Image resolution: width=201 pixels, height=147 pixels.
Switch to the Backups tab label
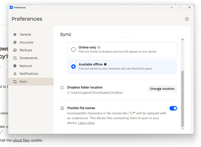pyautogui.click(x=26, y=50)
